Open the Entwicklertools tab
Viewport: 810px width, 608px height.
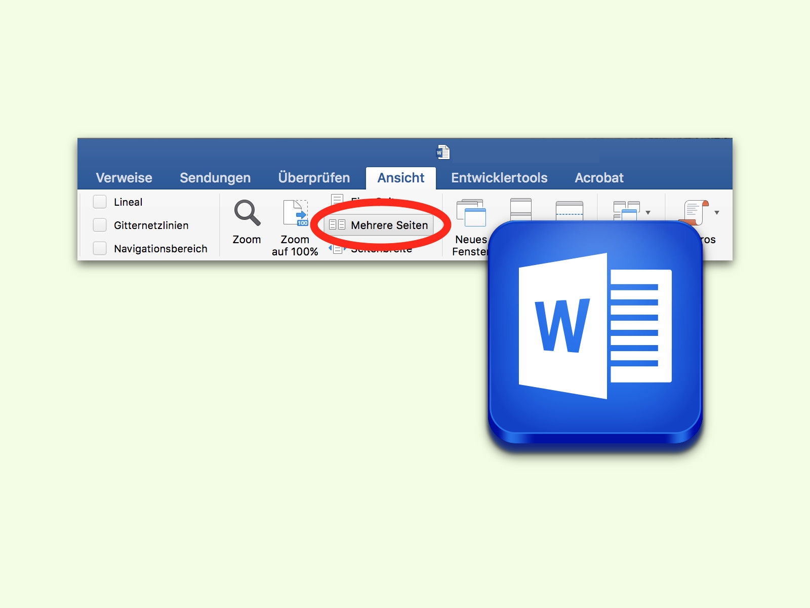pyautogui.click(x=499, y=178)
